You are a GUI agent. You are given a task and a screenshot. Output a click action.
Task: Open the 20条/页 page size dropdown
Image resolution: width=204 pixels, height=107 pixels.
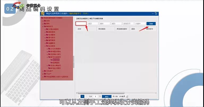(x=123, y=96)
